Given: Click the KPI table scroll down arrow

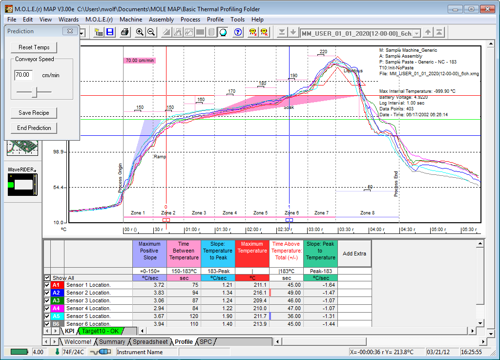Looking at the screenshot, I should [480, 323].
